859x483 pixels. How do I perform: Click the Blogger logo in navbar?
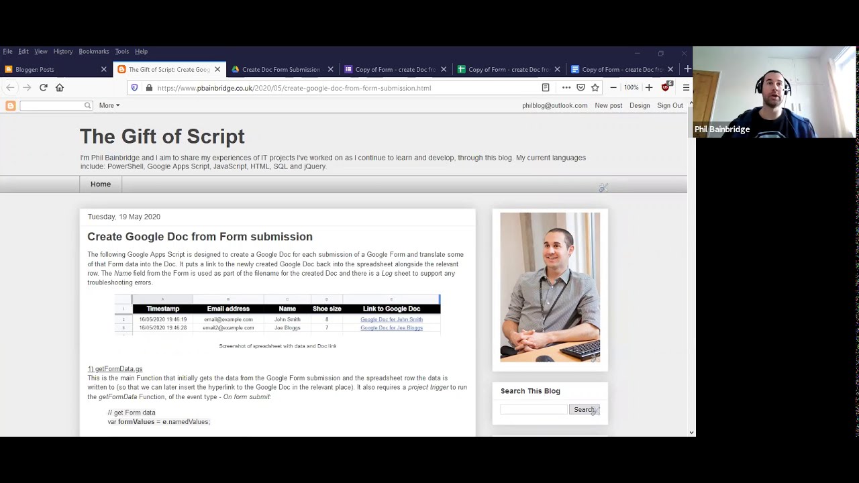click(x=10, y=105)
